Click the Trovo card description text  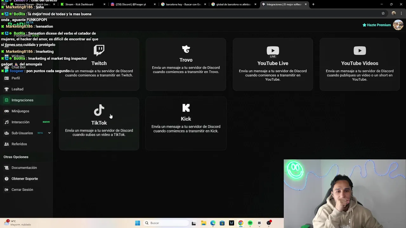click(x=186, y=70)
